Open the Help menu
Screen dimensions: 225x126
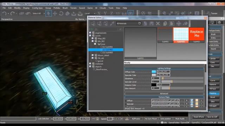pyautogui.click(x=125, y=8)
